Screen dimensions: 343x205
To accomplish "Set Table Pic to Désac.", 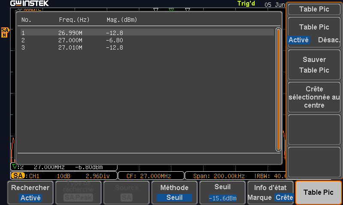I will click(329, 40).
